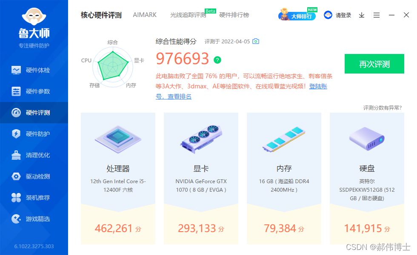Click the 装机推荐 clover icon
This screenshot has height=255, width=417.
pyautogui.click(x=16, y=198)
